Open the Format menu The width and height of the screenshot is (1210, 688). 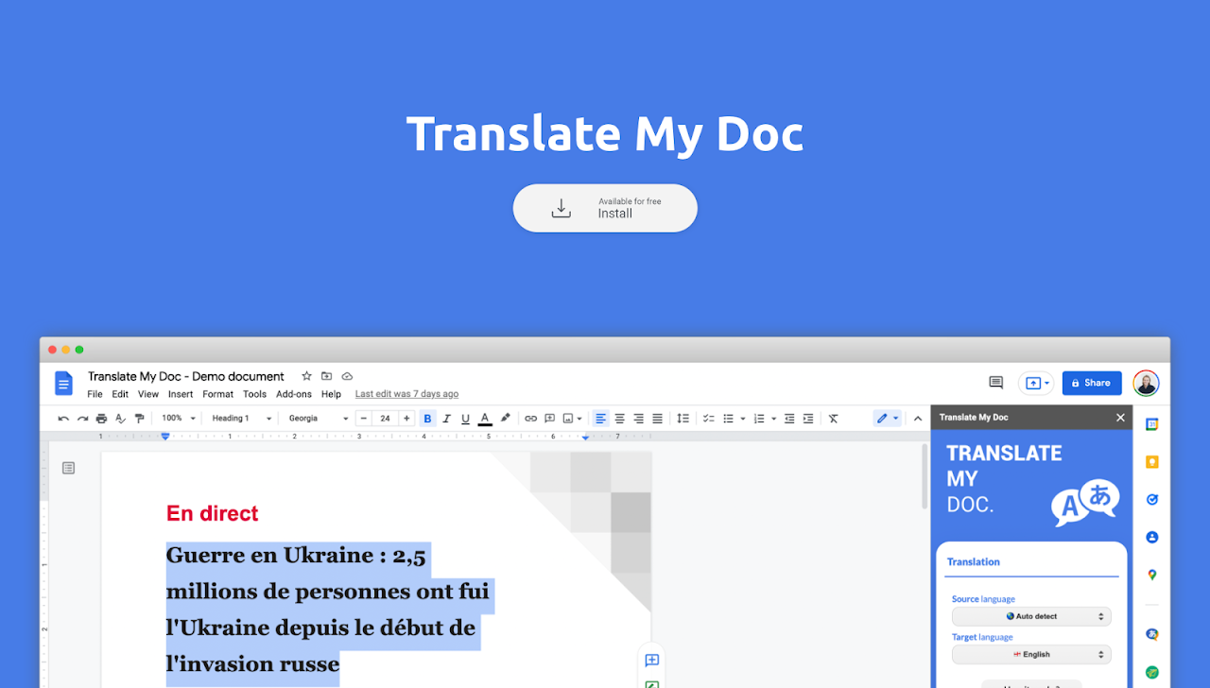coord(217,394)
